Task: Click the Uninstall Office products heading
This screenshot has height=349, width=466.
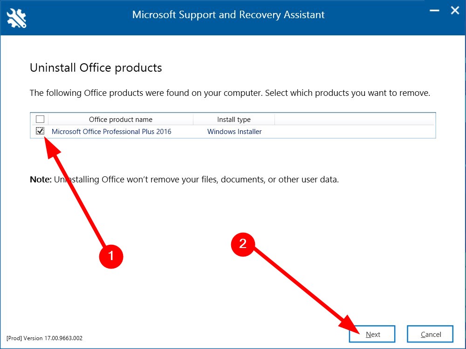Action: pyautogui.click(x=96, y=68)
